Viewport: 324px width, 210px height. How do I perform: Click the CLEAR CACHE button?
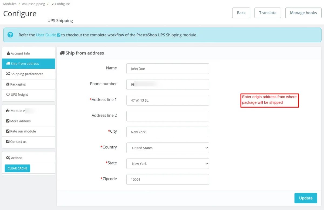click(x=18, y=168)
